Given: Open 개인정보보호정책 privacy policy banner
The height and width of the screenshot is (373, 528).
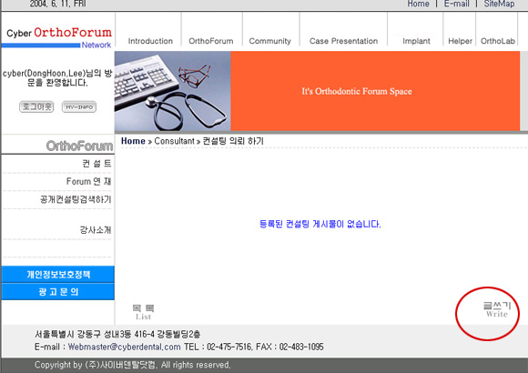Looking at the screenshot, I should click(58, 274).
